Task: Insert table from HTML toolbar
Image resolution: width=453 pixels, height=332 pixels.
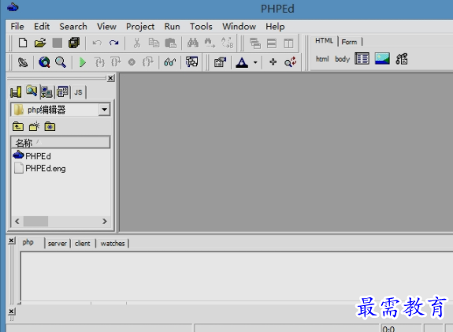Action: [x=362, y=58]
